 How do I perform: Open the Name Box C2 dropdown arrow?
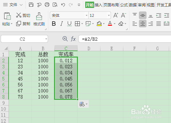(x=46, y=39)
